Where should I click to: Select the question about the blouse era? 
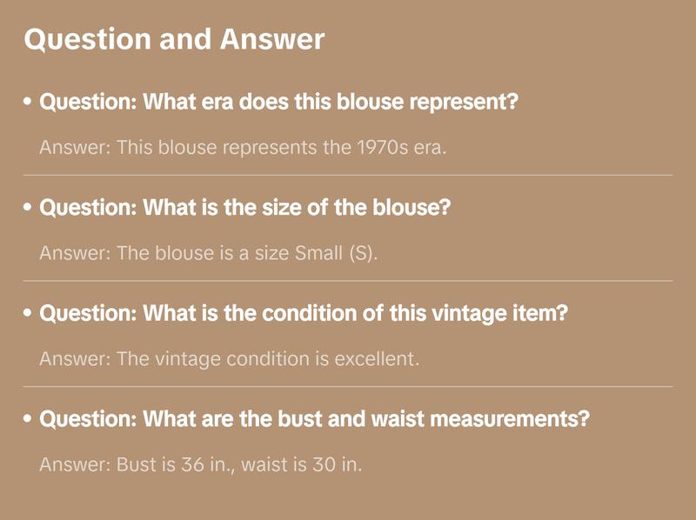[279, 103]
